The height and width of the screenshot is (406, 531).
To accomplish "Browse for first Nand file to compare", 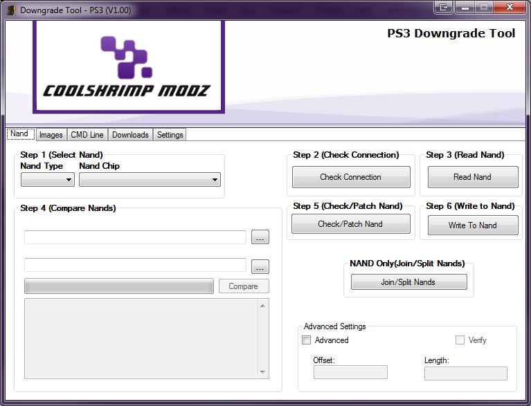I will coord(260,237).
